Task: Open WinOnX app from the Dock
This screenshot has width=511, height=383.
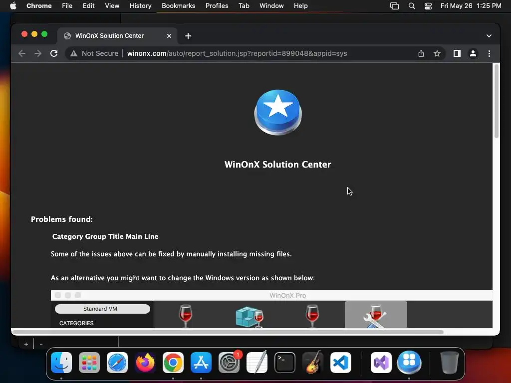Action: pyautogui.click(x=409, y=362)
